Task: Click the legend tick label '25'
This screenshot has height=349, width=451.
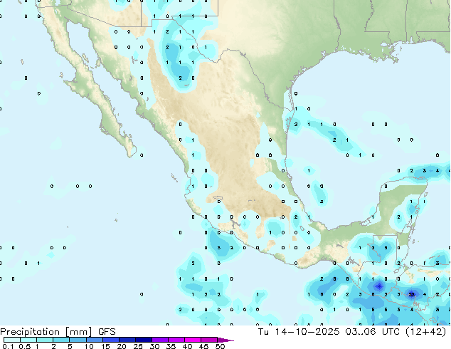Action: 138,346
